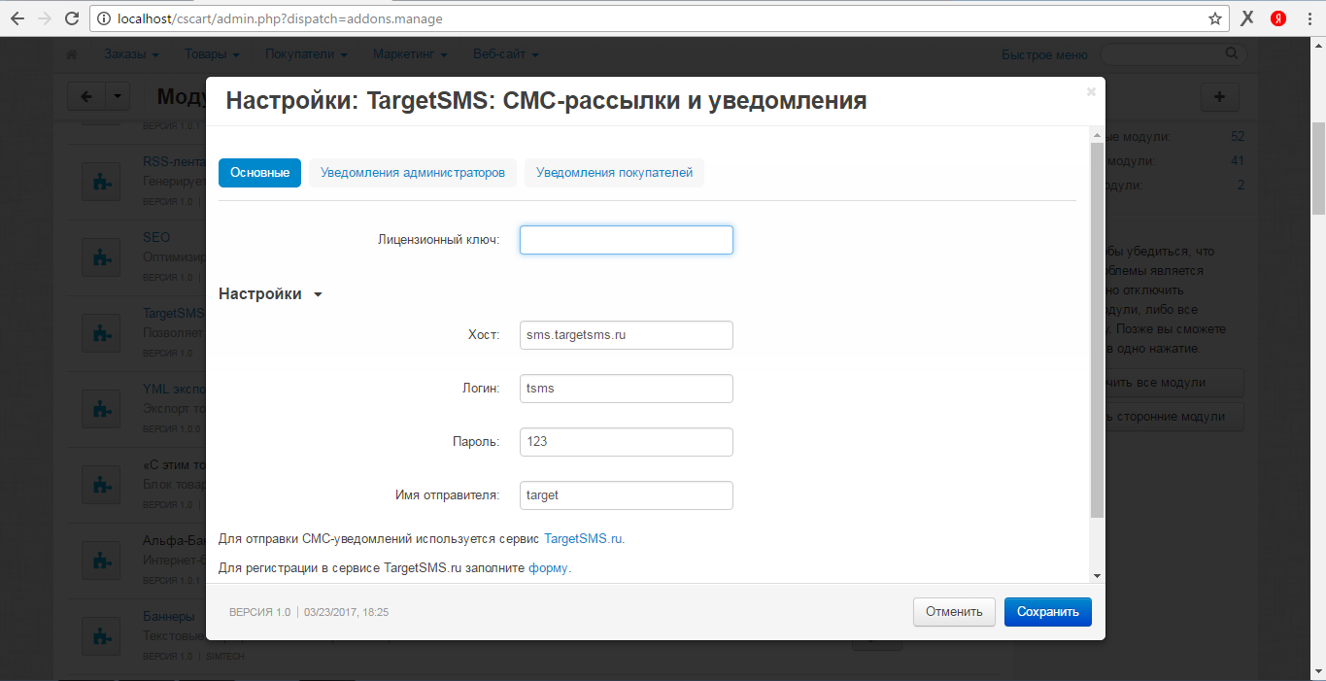Reload the page
The image size is (1326, 681).
[72, 18]
